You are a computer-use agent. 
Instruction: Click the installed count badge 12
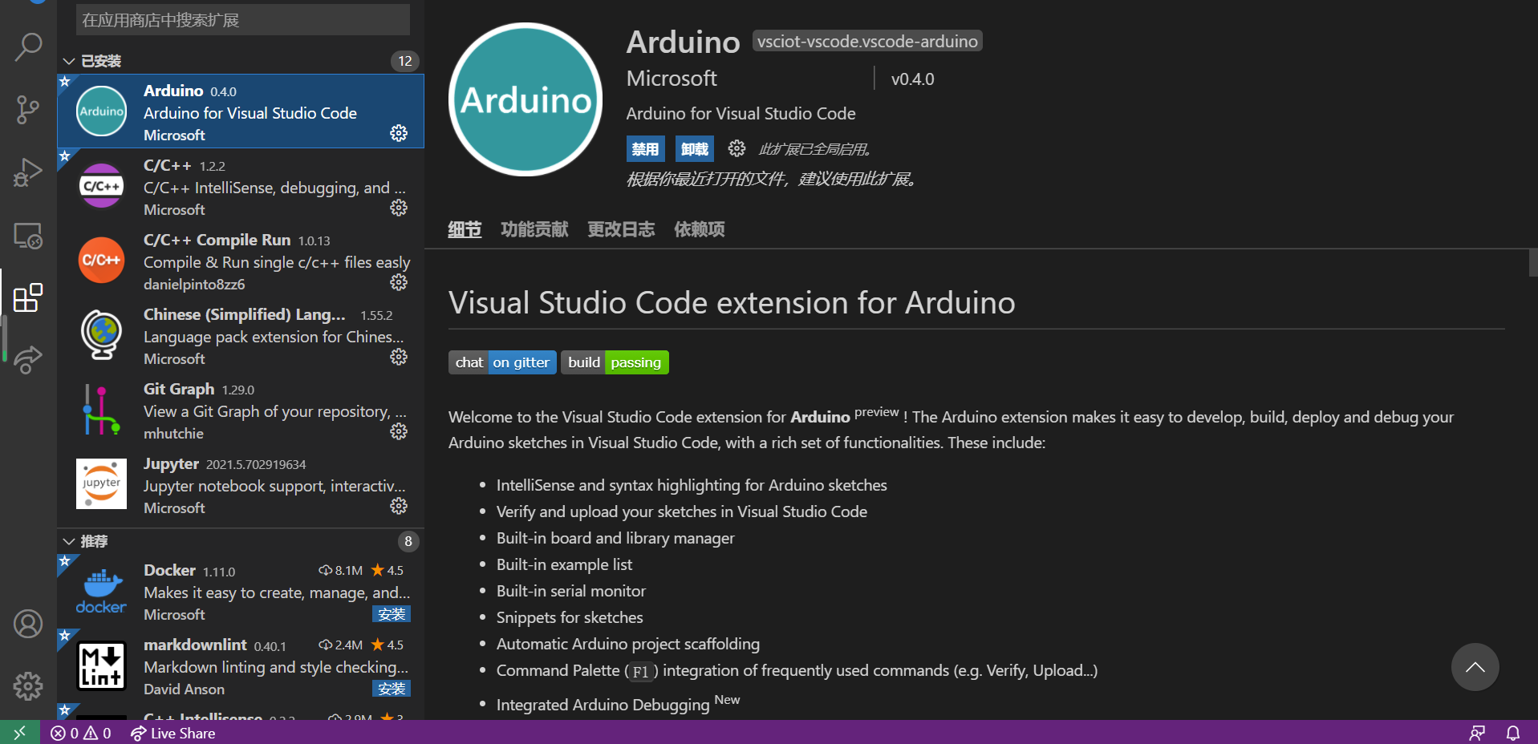tap(405, 61)
